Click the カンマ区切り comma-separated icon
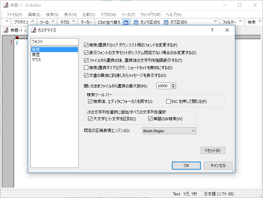This screenshot has width=263, height=198. pos(136,22)
